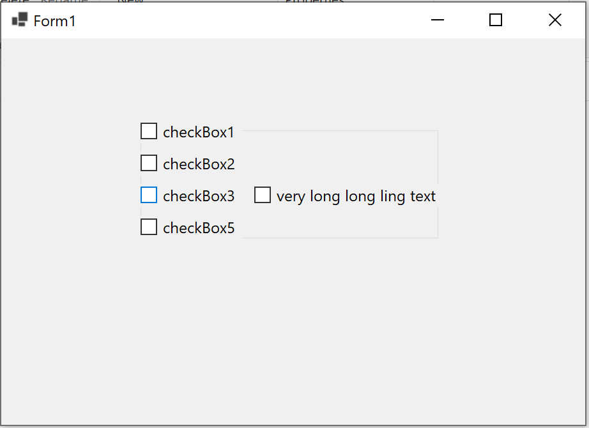The width and height of the screenshot is (589, 428).
Task: Click the checkBox2 text label
Action: 200,164
